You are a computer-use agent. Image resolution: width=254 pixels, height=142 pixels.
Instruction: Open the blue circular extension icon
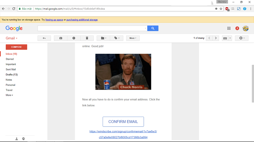click(244, 9)
